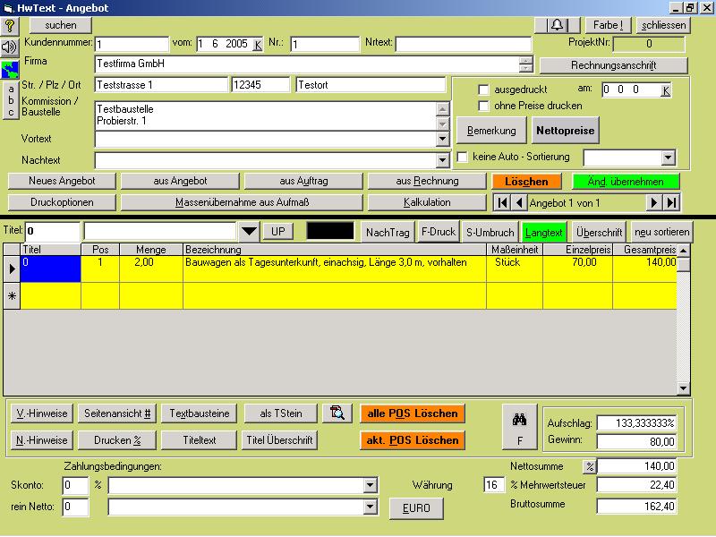Toggle the green Langtext button

pyautogui.click(x=543, y=232)
